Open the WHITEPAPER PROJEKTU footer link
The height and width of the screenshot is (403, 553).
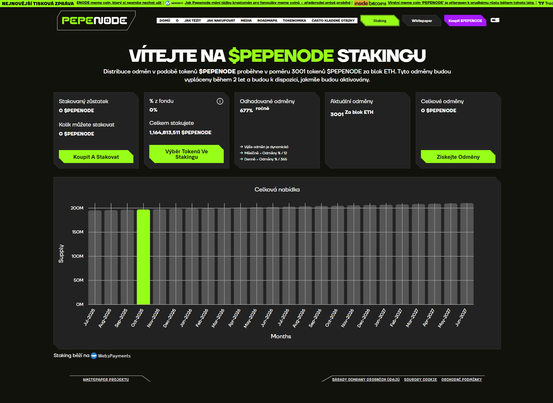tap(106, 379)
